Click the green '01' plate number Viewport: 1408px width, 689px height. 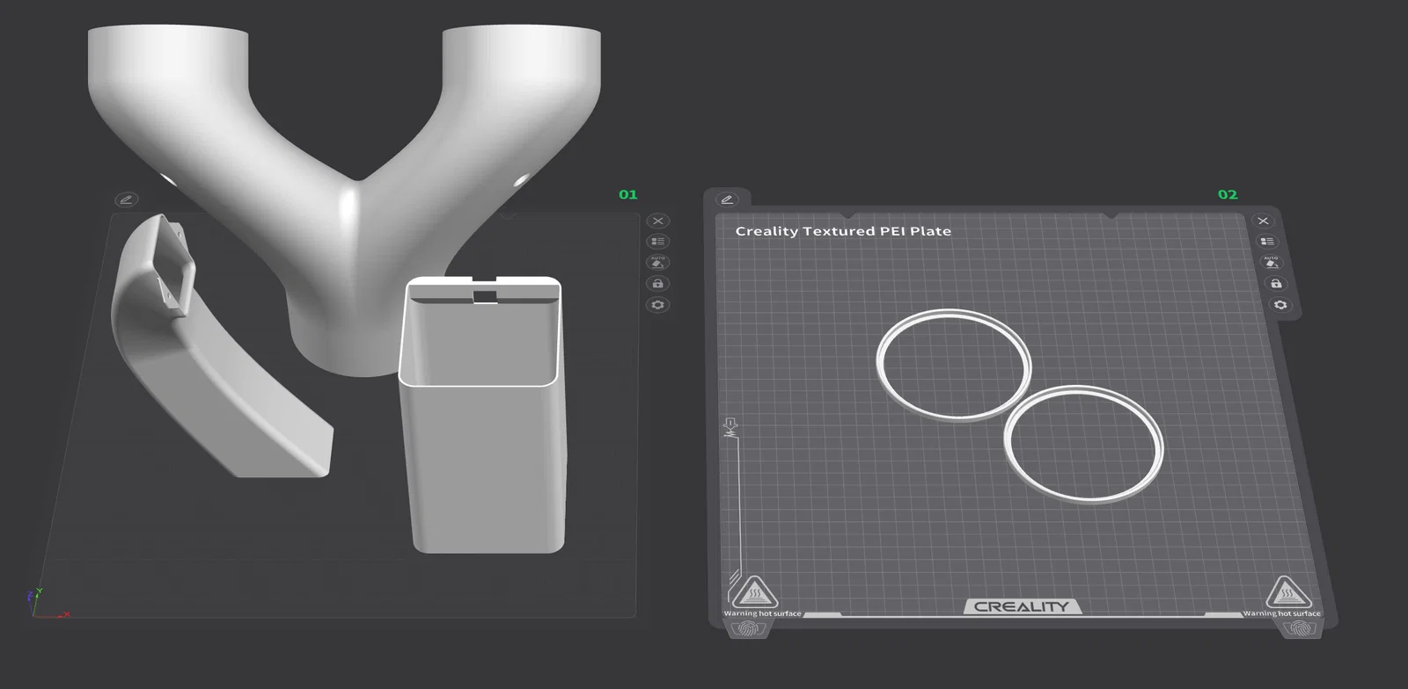[x=627, y=194]
